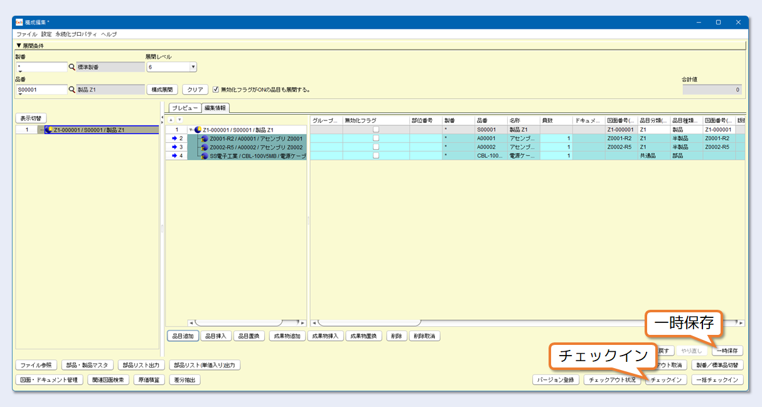Check 無効化フラグ box for row S00001
This screenshot has width=762, height=407.
pyautogui.click(x=376, y=129)
